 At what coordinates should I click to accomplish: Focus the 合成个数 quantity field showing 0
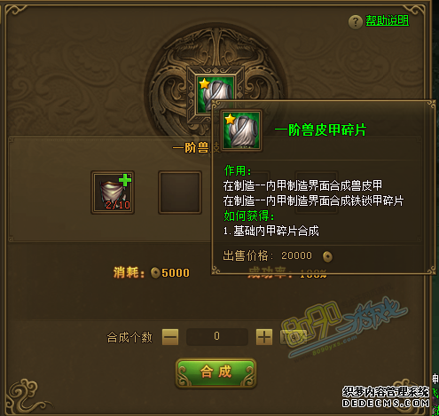[x=217, y=336]
